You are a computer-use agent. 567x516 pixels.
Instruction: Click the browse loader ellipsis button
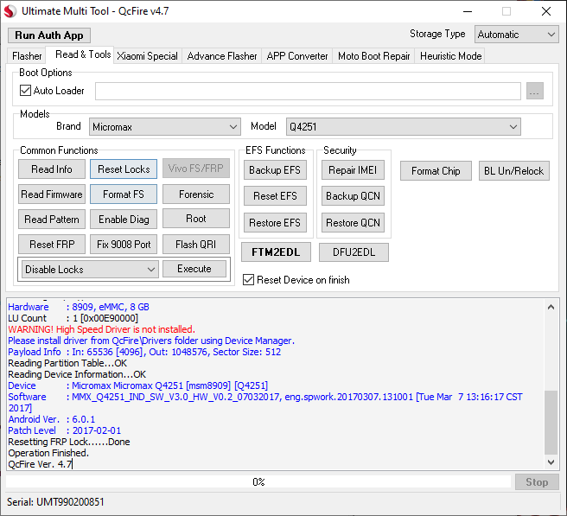point(534,91)
